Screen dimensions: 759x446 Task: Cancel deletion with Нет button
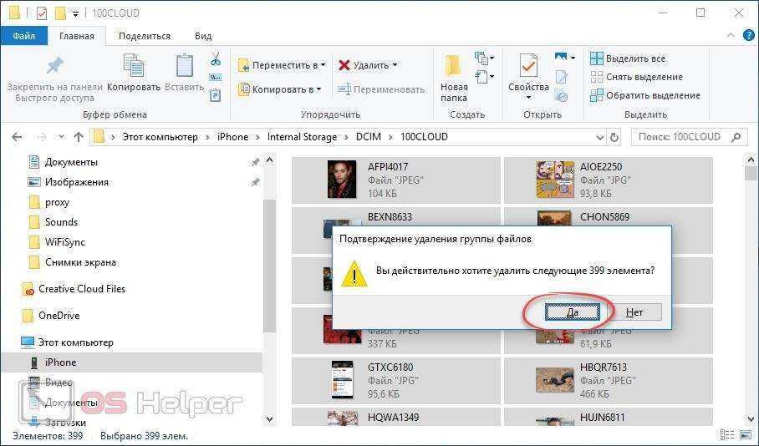pyautogui.click(x=634, y=312)
